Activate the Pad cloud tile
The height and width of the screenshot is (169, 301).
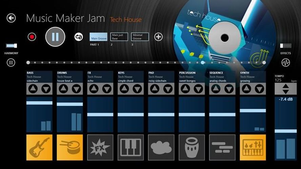161,147
